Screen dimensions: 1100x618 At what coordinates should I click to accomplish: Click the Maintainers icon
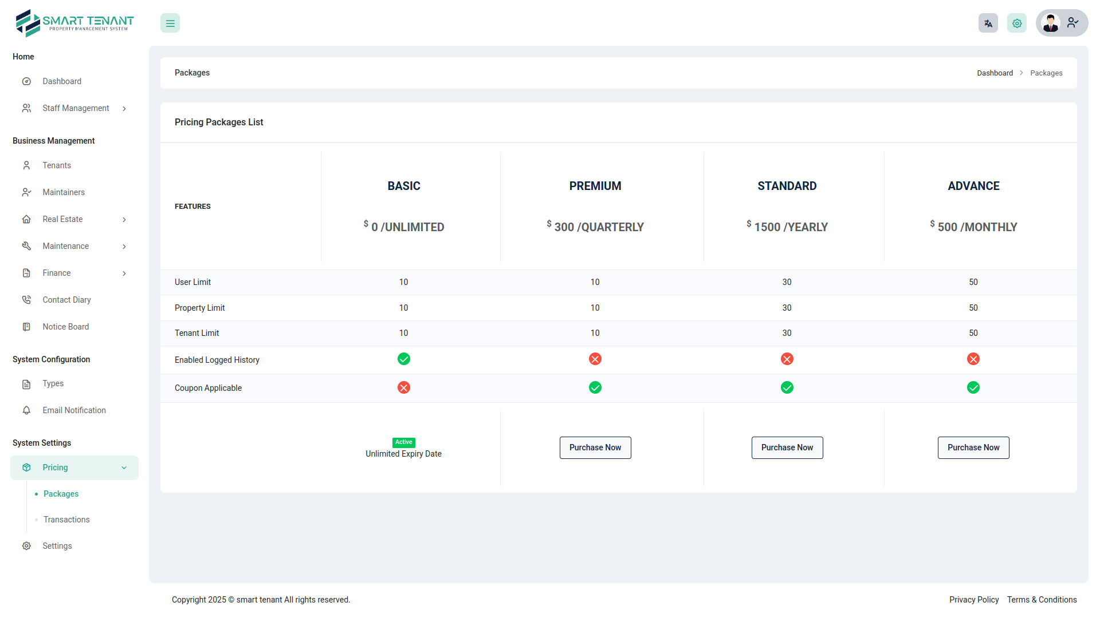pyautogui.click(x=26, y=192)
